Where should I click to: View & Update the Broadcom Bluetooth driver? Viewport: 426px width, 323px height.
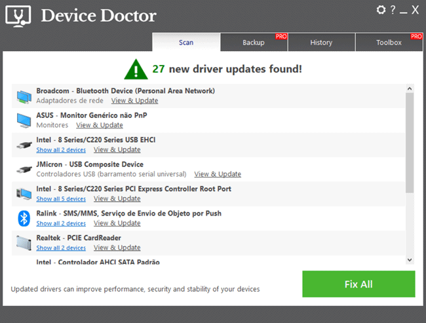[134, 100]
